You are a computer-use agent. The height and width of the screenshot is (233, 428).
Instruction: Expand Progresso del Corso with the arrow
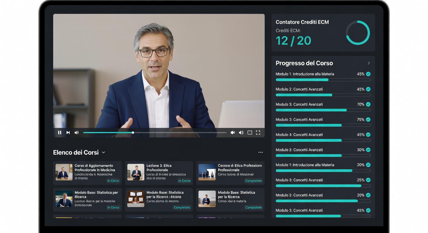click(x=369, y=63)
